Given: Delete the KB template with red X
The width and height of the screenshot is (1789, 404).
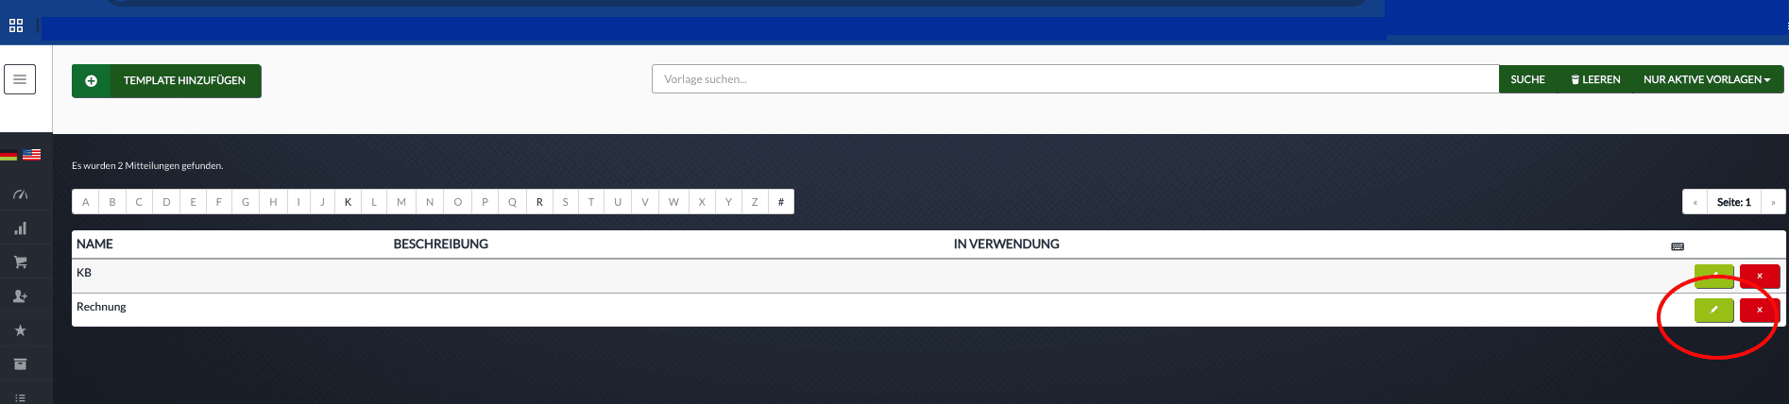Looking at the screenshot, I should tap(1759, 276).
